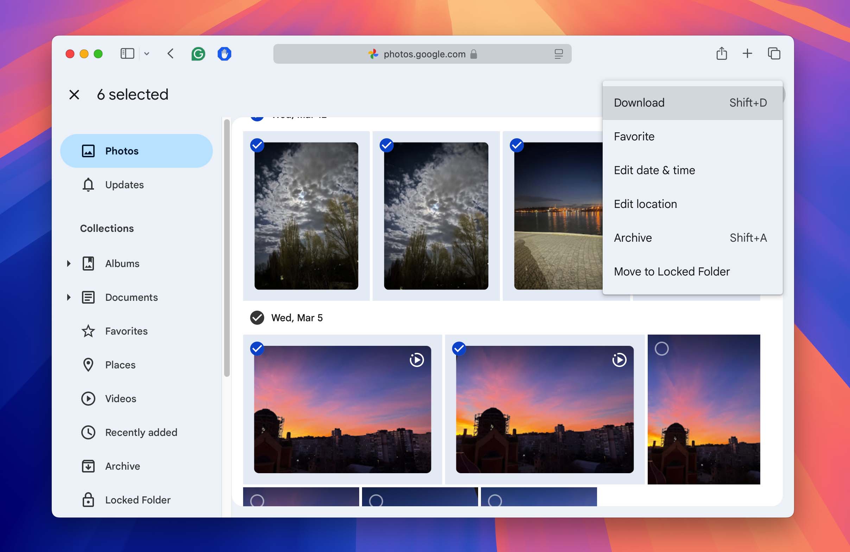850x552 pixels.
Task: Select Edit date & time
Action: 692,170
